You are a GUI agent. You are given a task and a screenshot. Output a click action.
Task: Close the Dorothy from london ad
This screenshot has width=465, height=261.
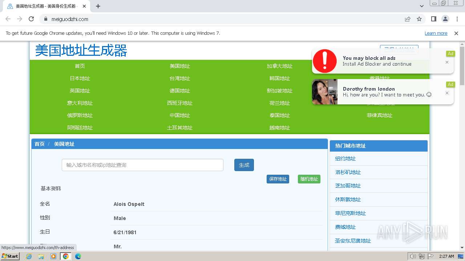[x=447, y=93]
